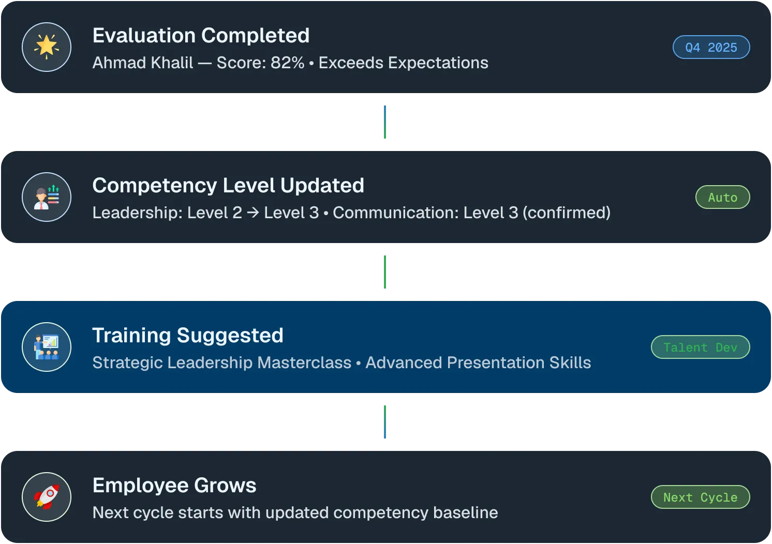Image resolution: width=772 pixels, height=544 pixels.
Task: Click the Talent Dev tag
Action: point(700,347)
